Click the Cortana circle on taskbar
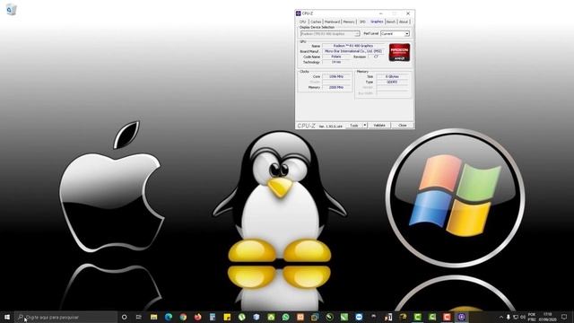 point(124,317)
